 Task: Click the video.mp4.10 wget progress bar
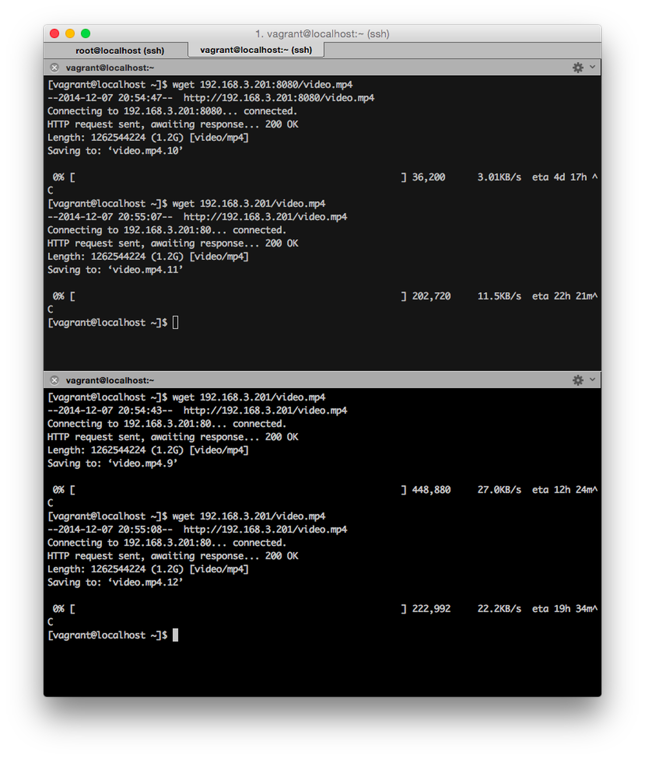(238, 177)
